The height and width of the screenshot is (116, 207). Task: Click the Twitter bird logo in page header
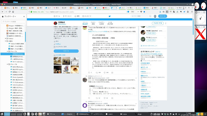click(109, 16)
